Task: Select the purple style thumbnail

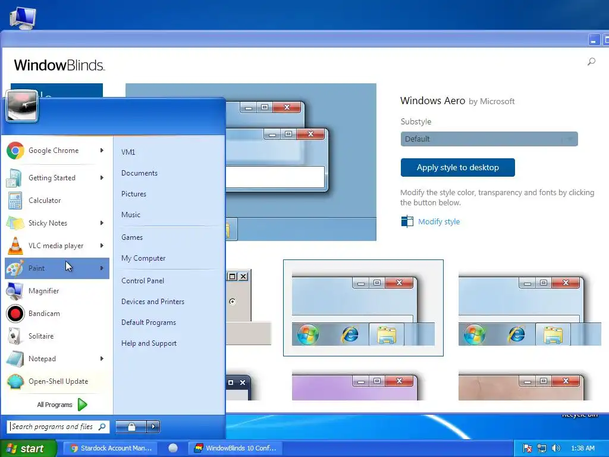Action: (355, 387)
